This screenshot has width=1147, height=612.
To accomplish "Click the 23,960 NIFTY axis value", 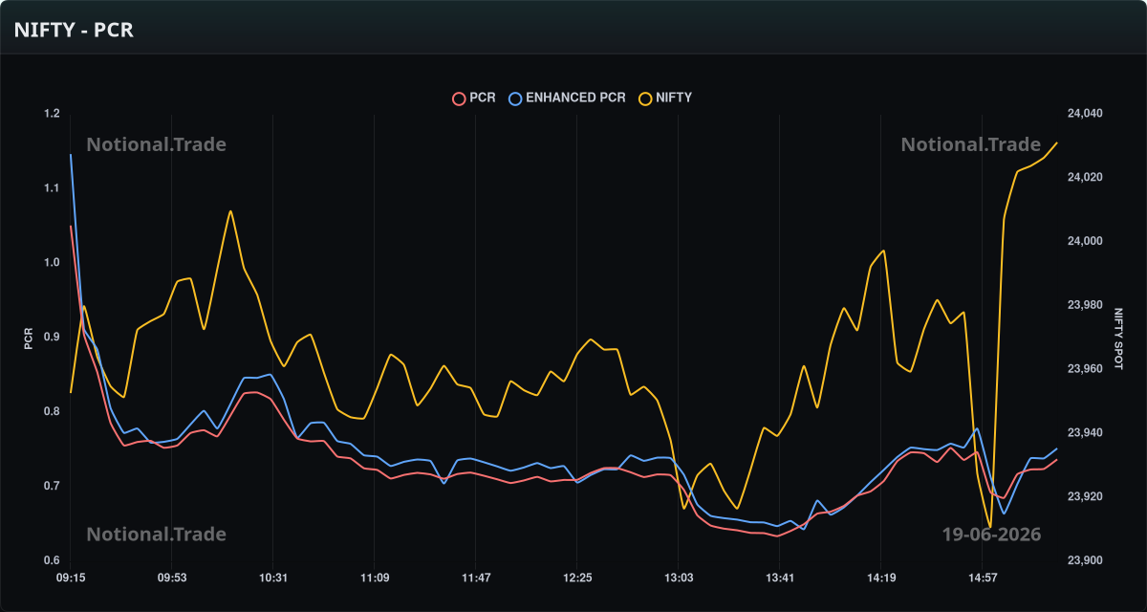I will click(1085, 369).
